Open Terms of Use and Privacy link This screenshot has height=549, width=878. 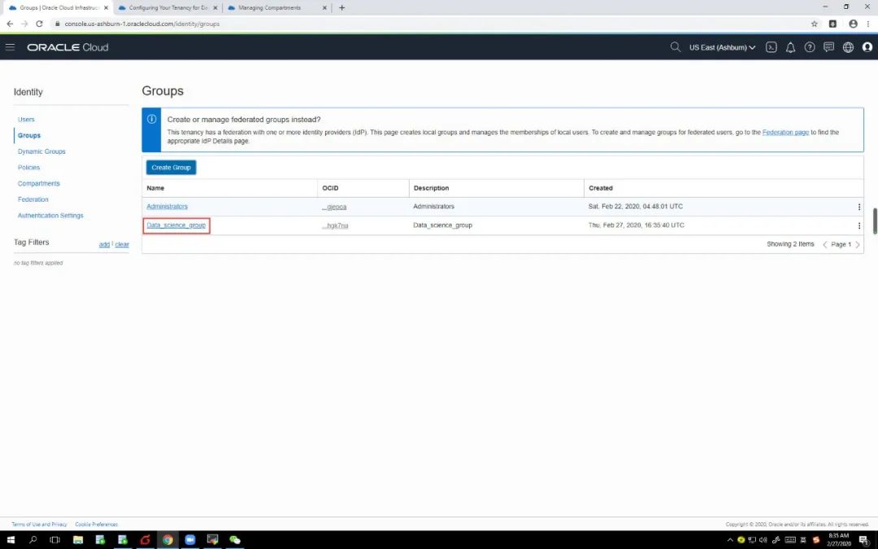point(39,525)
